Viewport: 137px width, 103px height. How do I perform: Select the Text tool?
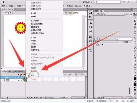coord(135,34)
